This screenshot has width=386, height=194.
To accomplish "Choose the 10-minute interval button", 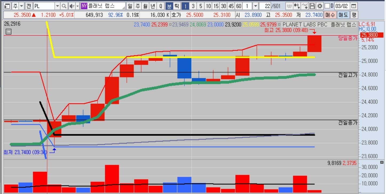I will [x=208, y=6].
